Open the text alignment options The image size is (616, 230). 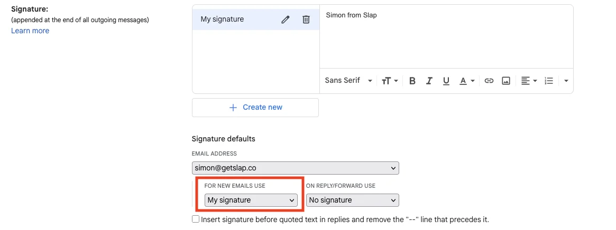pyautogui.click(x=529, y=81)
